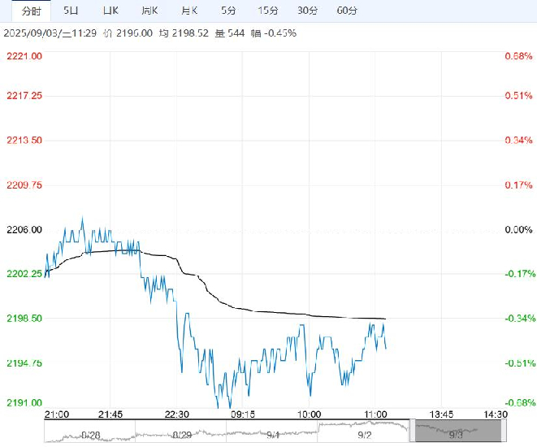
Task: Open the 周K weekly candlestick tab
Action: (149, 11)
